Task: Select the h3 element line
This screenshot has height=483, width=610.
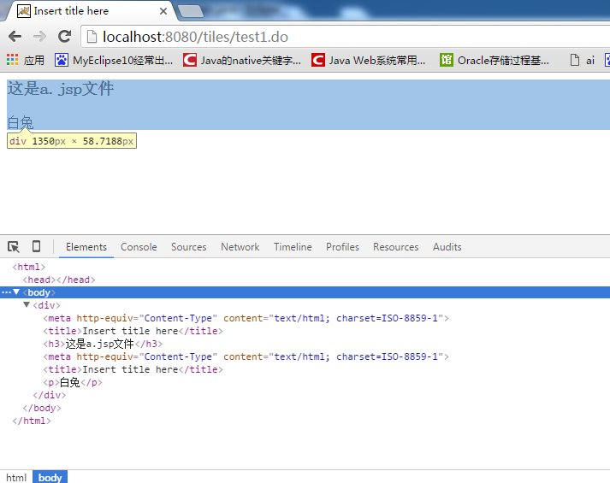Action: (103, 344)
